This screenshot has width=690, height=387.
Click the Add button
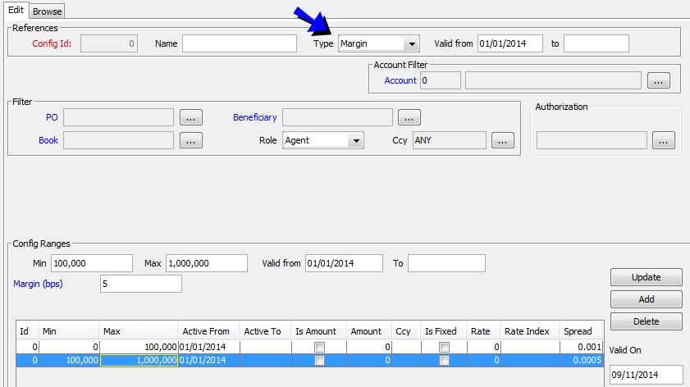point(646,299)
